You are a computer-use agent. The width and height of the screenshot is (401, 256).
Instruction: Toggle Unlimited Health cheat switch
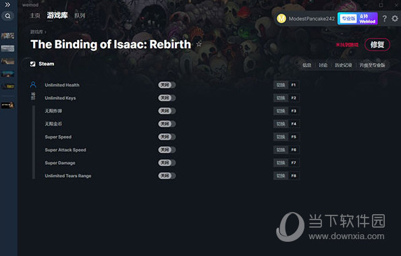[167, 85]
